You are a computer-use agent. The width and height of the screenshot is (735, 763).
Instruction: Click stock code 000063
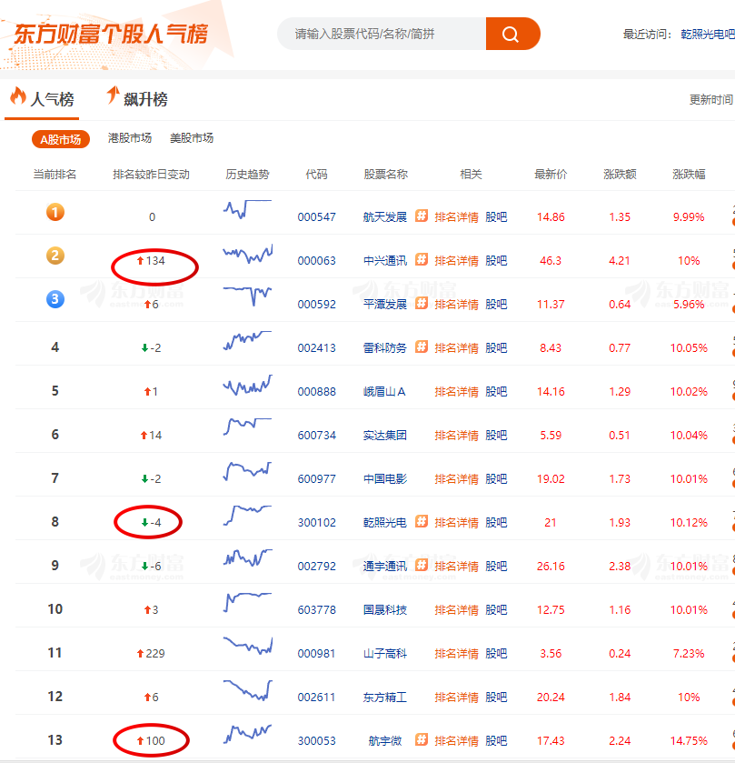[x=316, y=261]
